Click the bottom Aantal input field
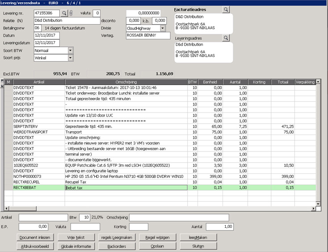This screenshot has width=328, height=252. (220, 227)
